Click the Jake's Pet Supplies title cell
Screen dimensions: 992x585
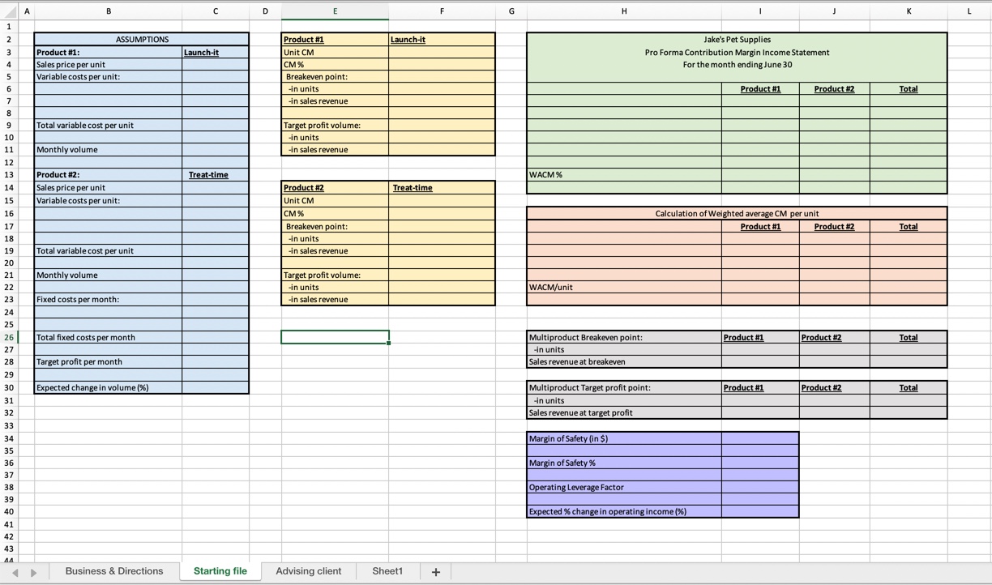point(736,39)
